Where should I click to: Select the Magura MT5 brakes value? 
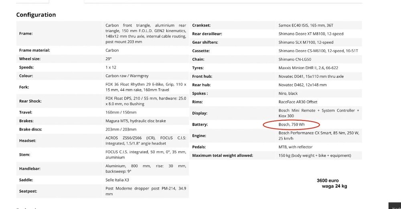[135, 121]
